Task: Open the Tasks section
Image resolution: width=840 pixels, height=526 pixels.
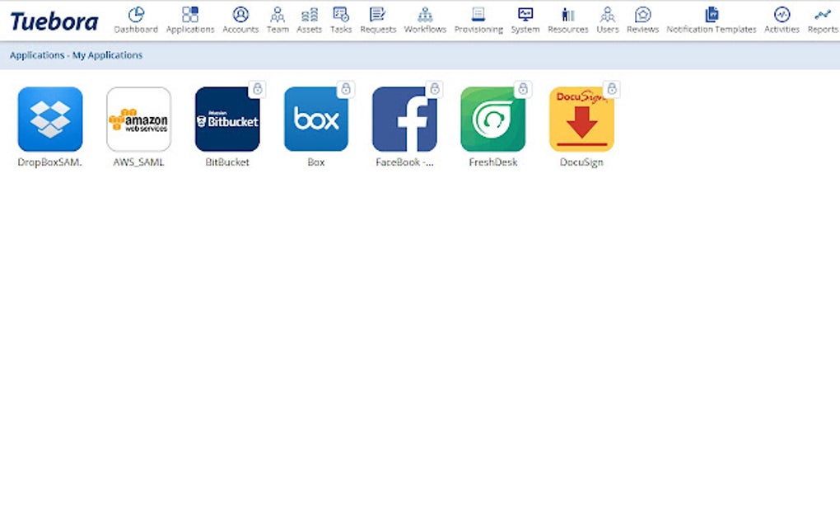Action: coord(341,21)
